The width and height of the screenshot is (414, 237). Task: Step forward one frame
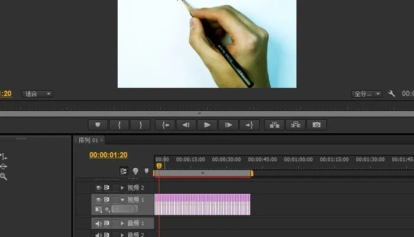(228, 125)
